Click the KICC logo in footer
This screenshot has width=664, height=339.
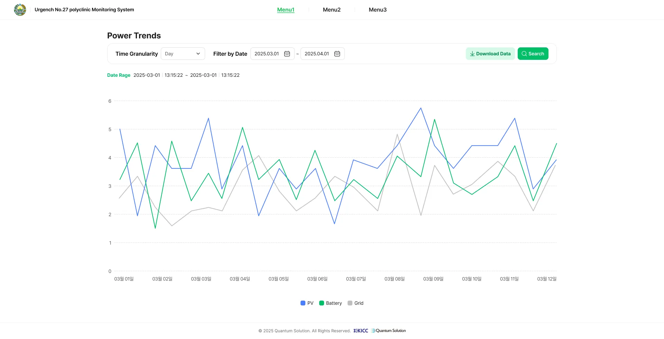pos(361,331)
